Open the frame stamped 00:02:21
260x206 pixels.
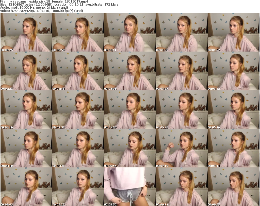pos(26,71)
